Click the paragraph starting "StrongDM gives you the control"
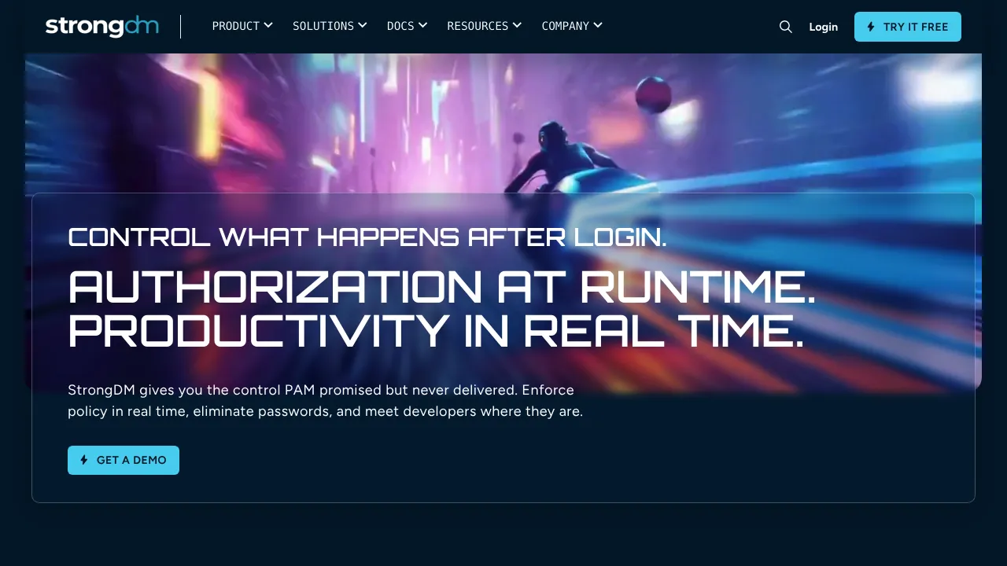 pos(326,400)
